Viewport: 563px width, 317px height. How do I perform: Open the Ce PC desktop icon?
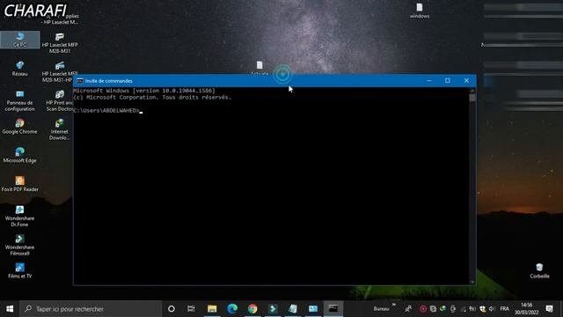pyautogui.click(x=19, y=39)
